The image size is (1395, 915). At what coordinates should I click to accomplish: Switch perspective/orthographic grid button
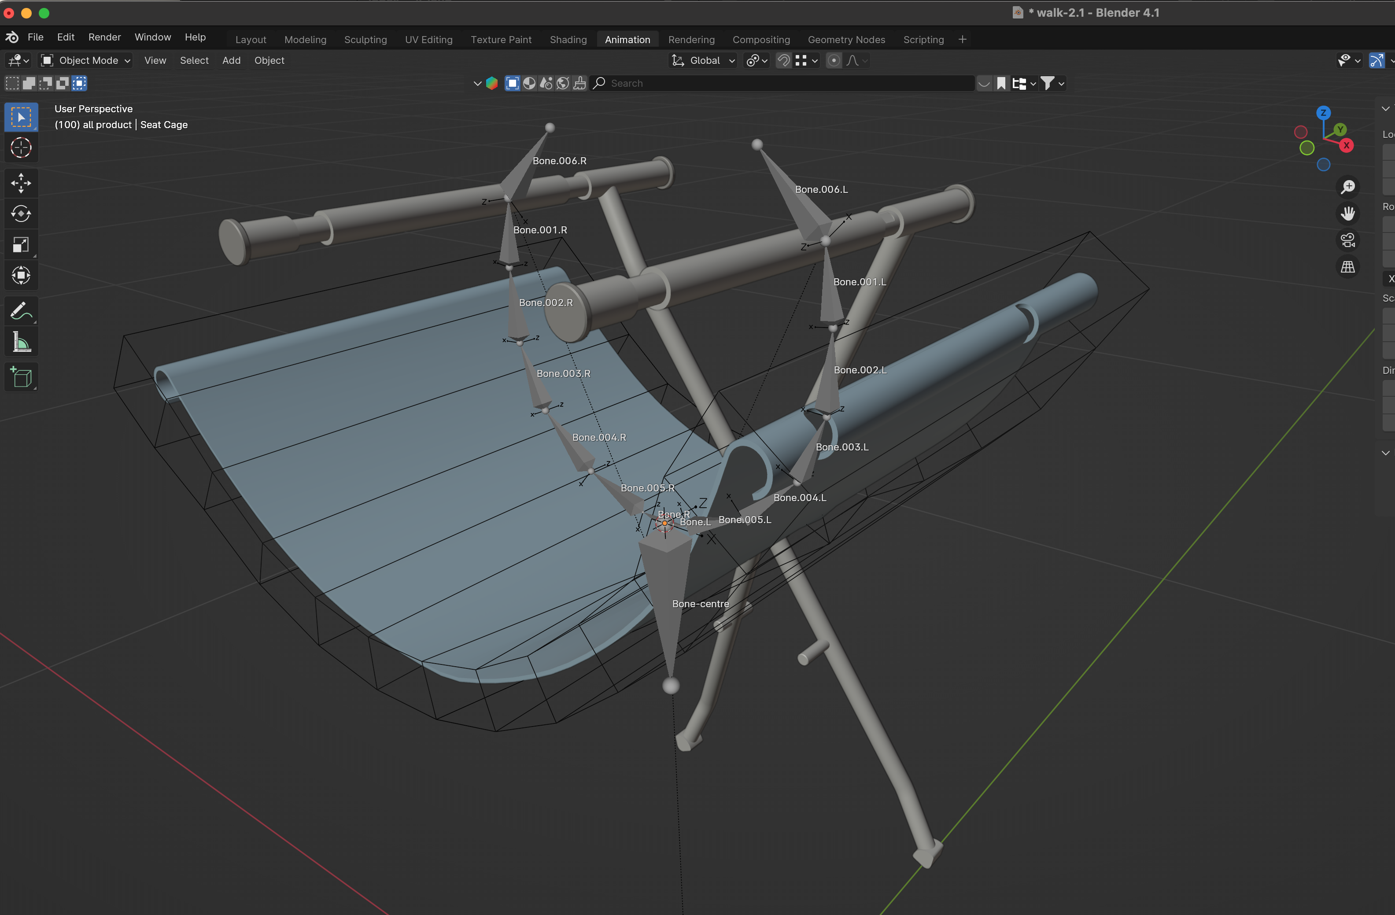pos(1347,267)
